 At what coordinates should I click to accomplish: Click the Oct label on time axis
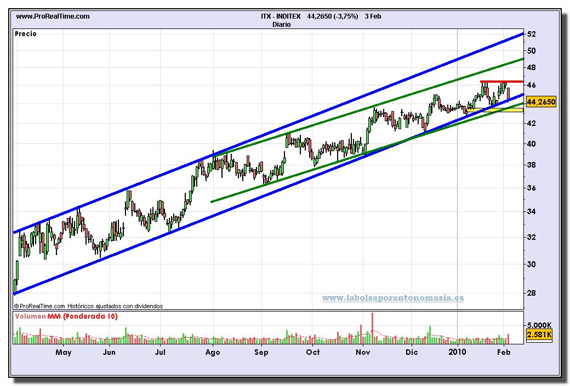tap(313, 352)
